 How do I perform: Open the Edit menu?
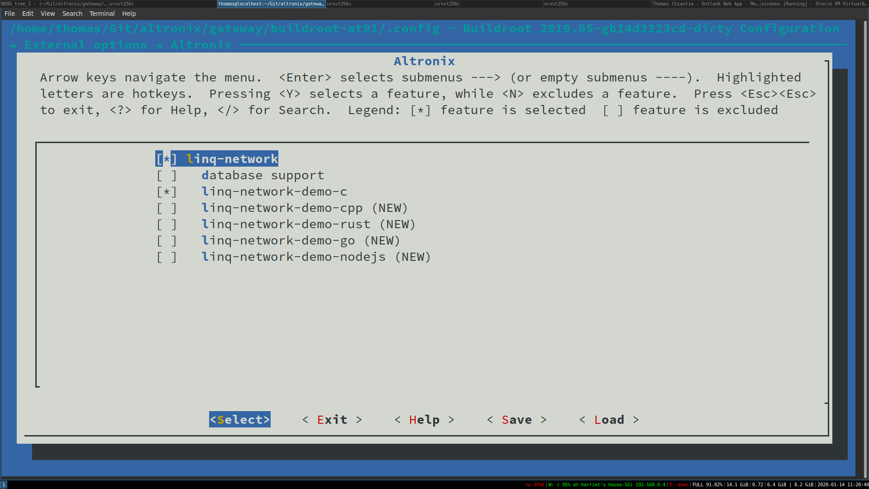(28, 14)
